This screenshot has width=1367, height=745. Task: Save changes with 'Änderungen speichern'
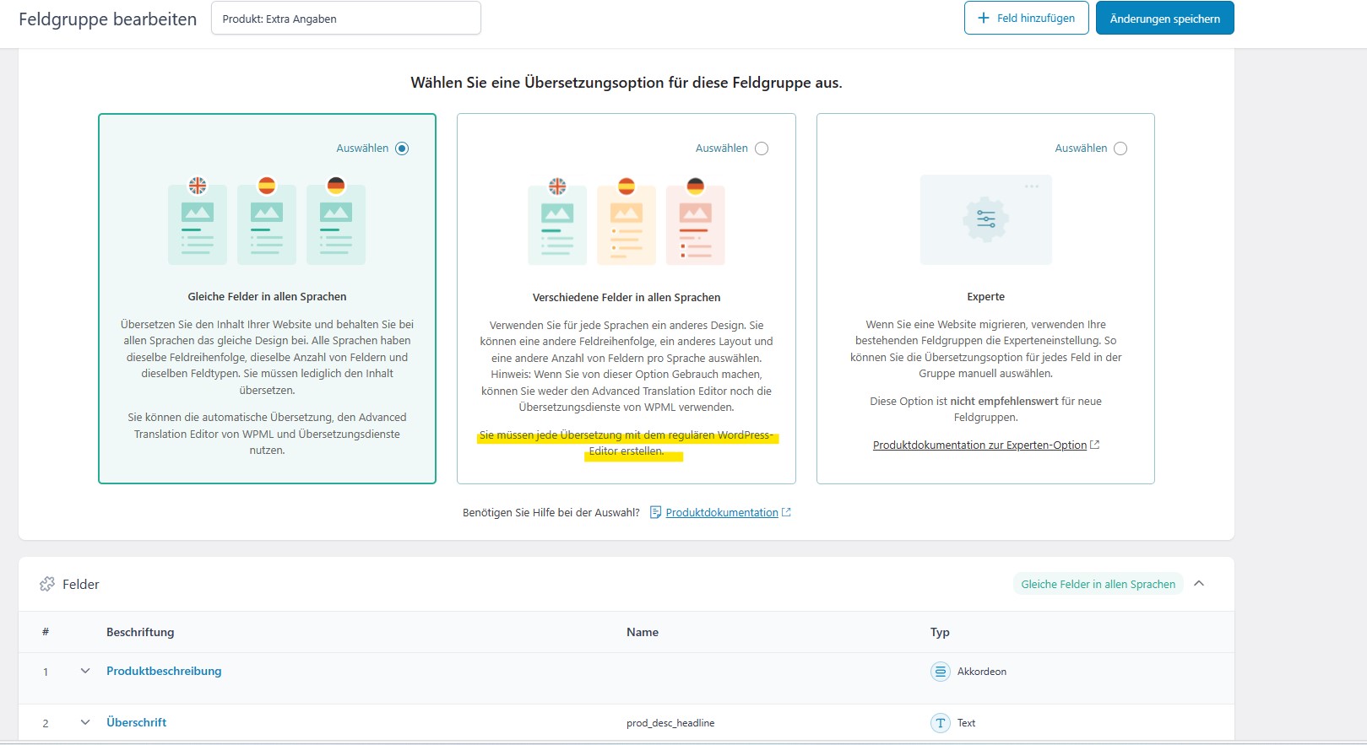coord(1164,18)
